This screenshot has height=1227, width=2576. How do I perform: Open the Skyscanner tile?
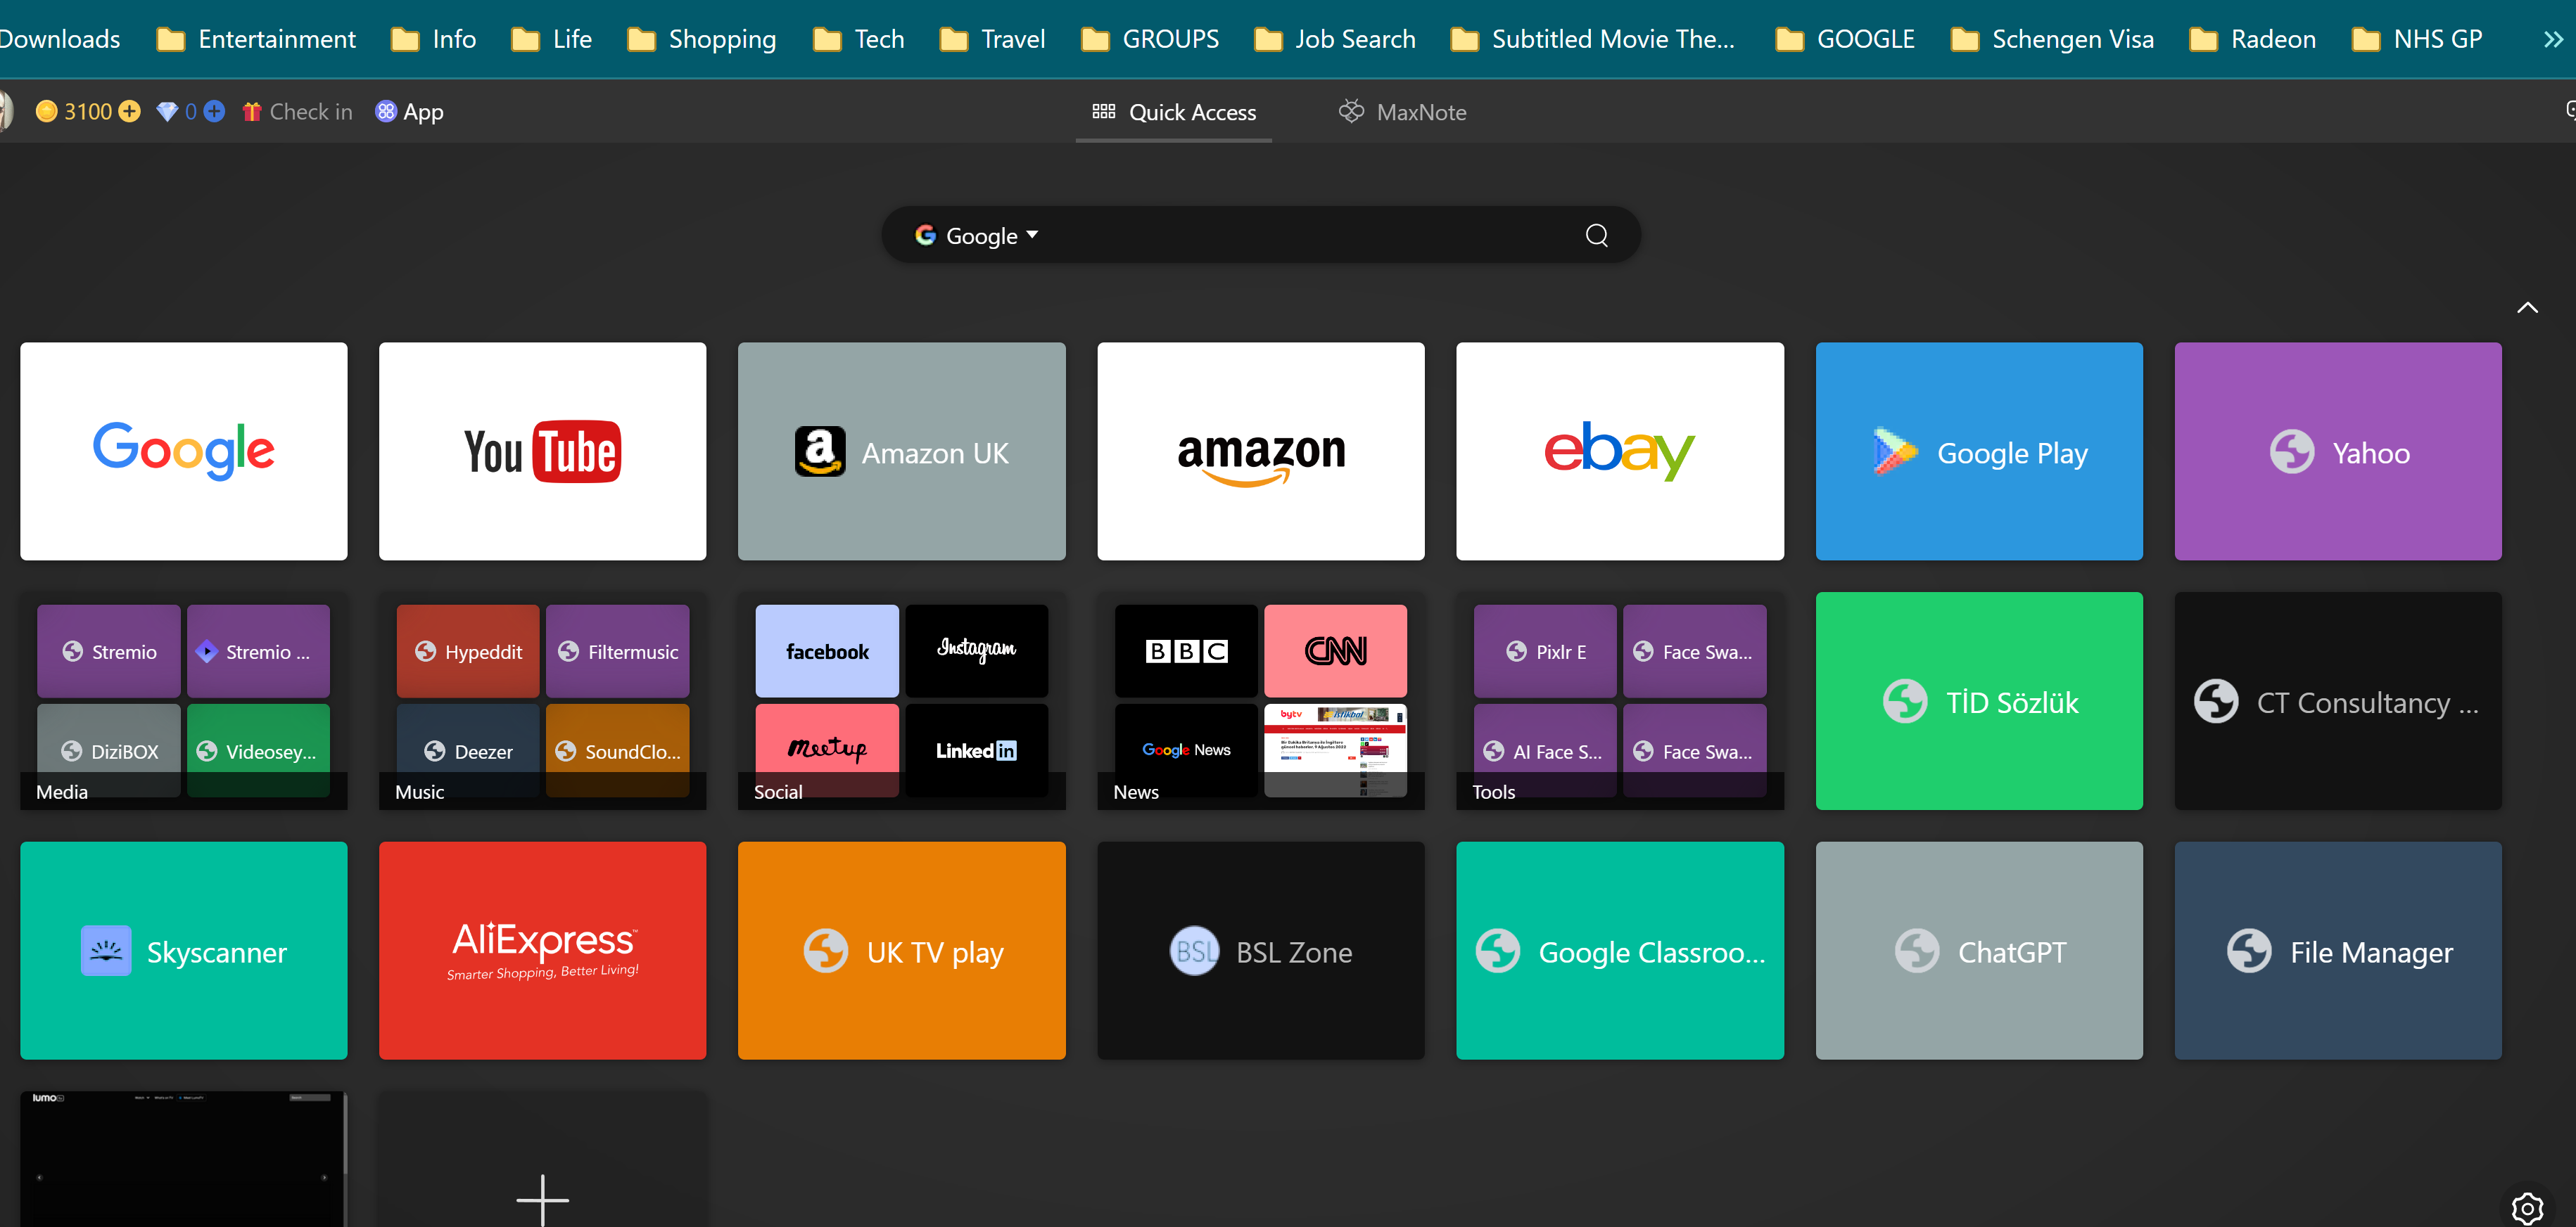click(184, 950)
